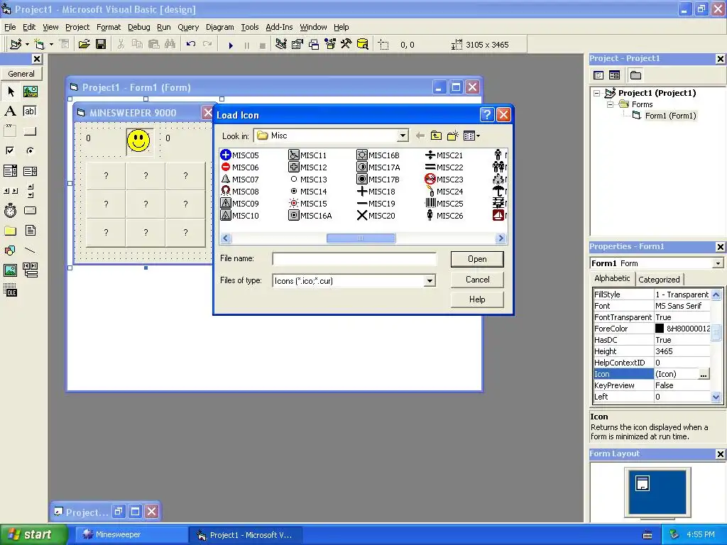Select the MISC05 icon file
The image size is (727, 545).
pos(239,155)
